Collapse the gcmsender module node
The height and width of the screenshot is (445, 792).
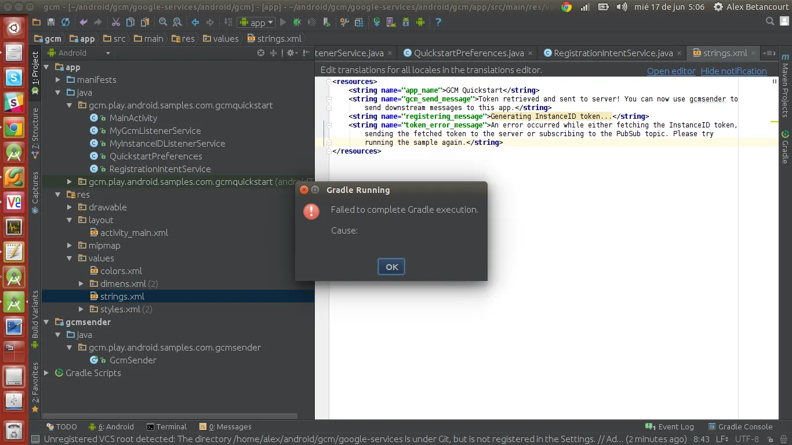click(47, 322)
